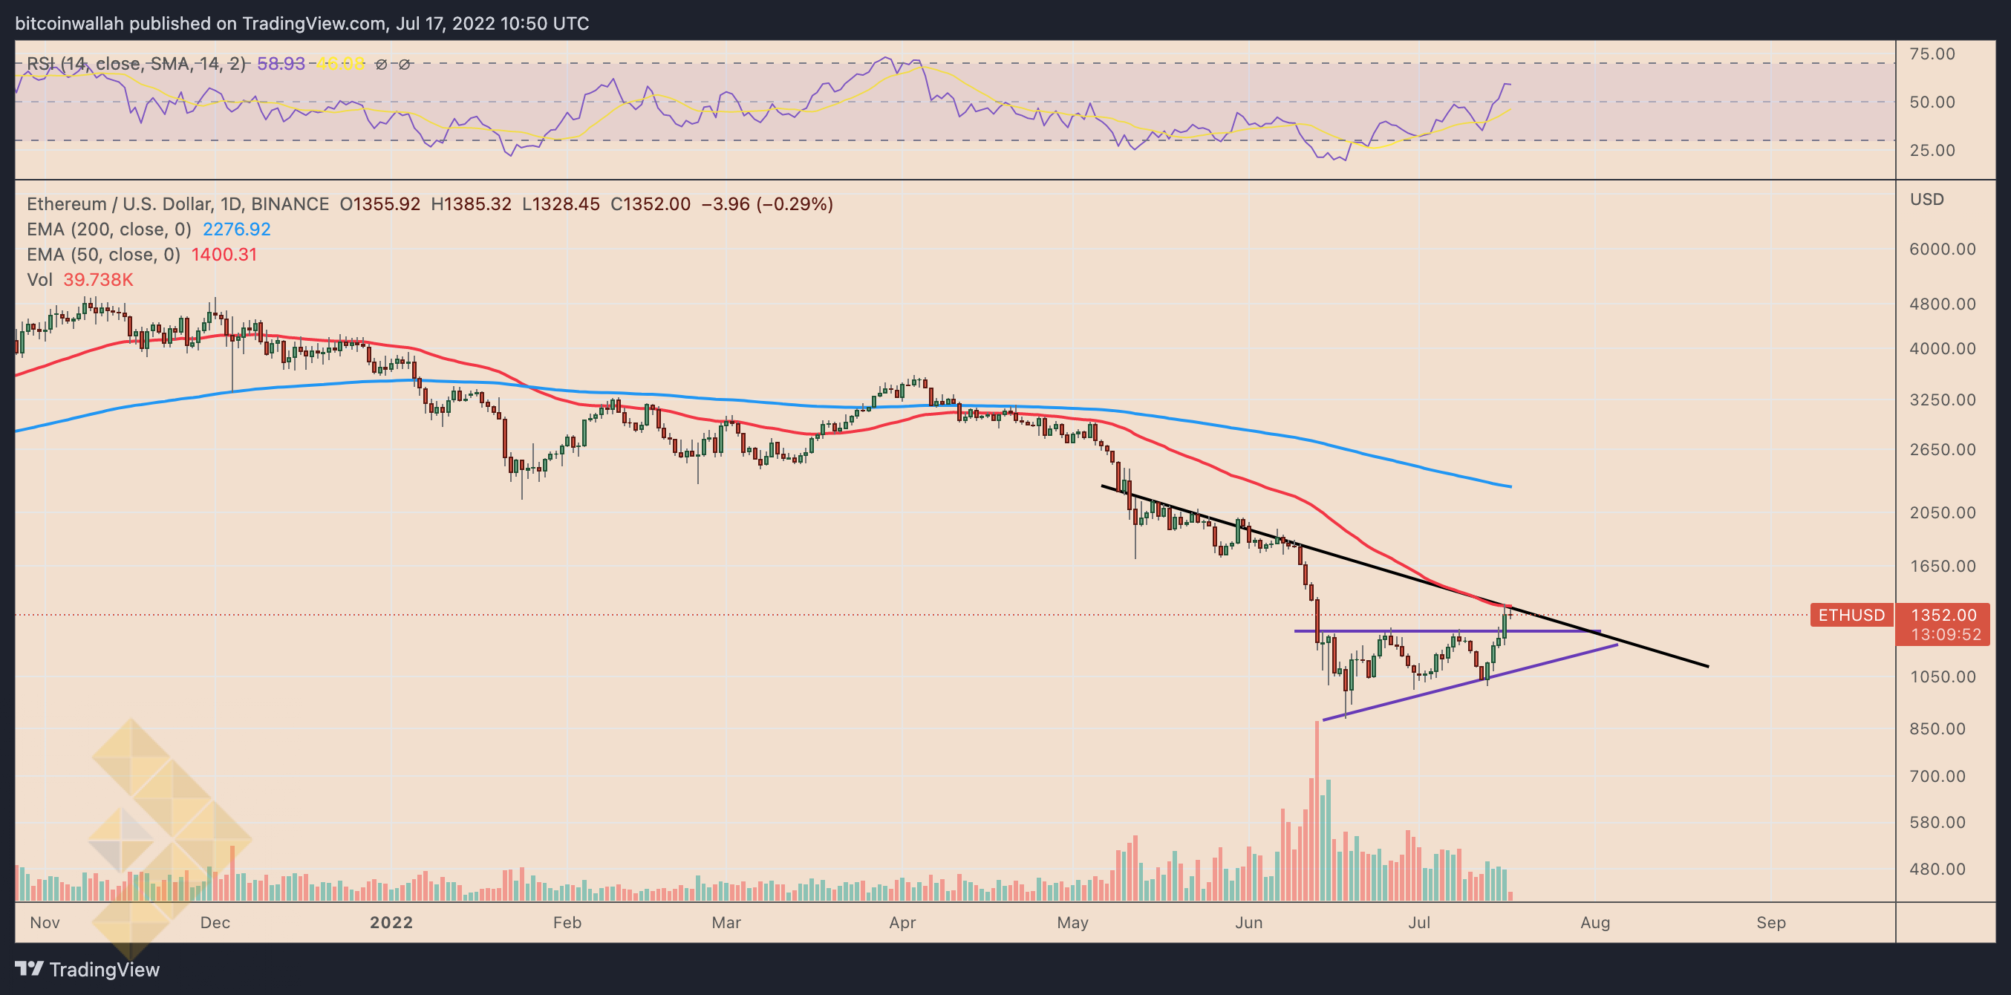Select the EMA (50, close, 0) legend
This screenshot has width=2011, height=995.
(103, 255)
